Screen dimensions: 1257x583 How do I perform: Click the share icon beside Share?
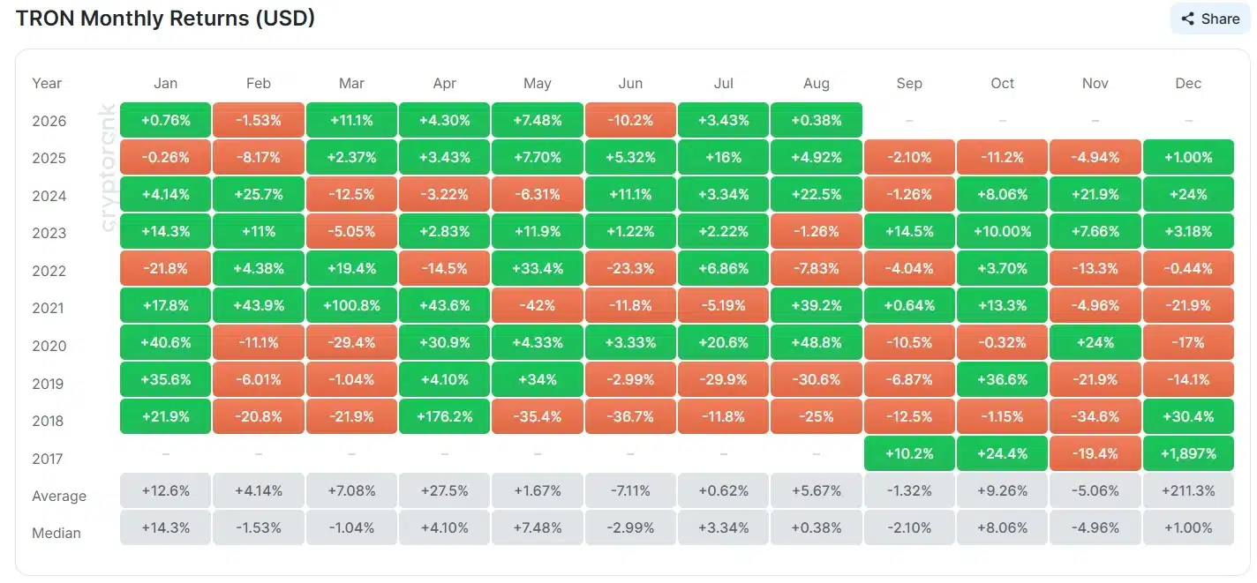(1188, 19)
